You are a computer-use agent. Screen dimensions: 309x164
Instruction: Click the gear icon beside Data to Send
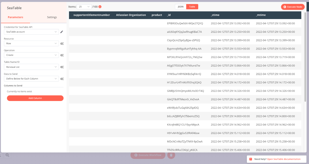point(62,78)
